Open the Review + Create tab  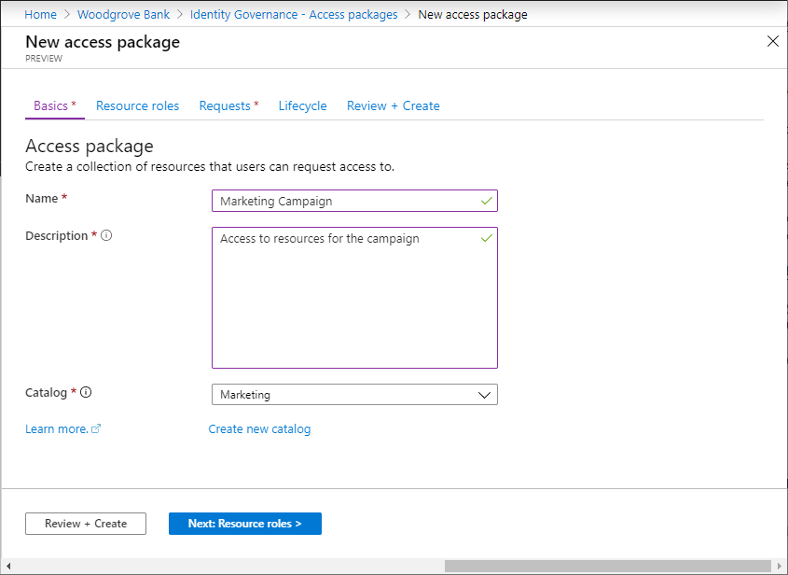(x=393, y=106)
